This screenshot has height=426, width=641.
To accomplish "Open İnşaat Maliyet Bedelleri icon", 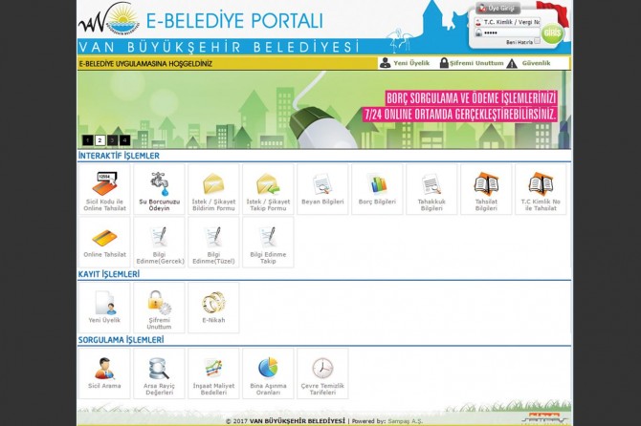I will pos(213,369).
